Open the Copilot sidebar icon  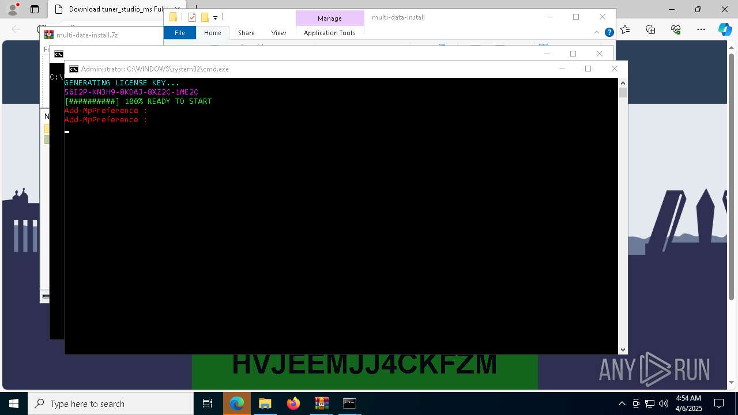[725, 29]
